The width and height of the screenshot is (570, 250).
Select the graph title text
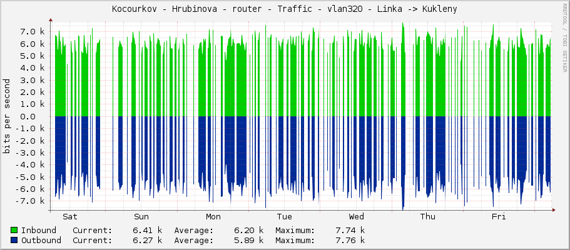[284, 9]
